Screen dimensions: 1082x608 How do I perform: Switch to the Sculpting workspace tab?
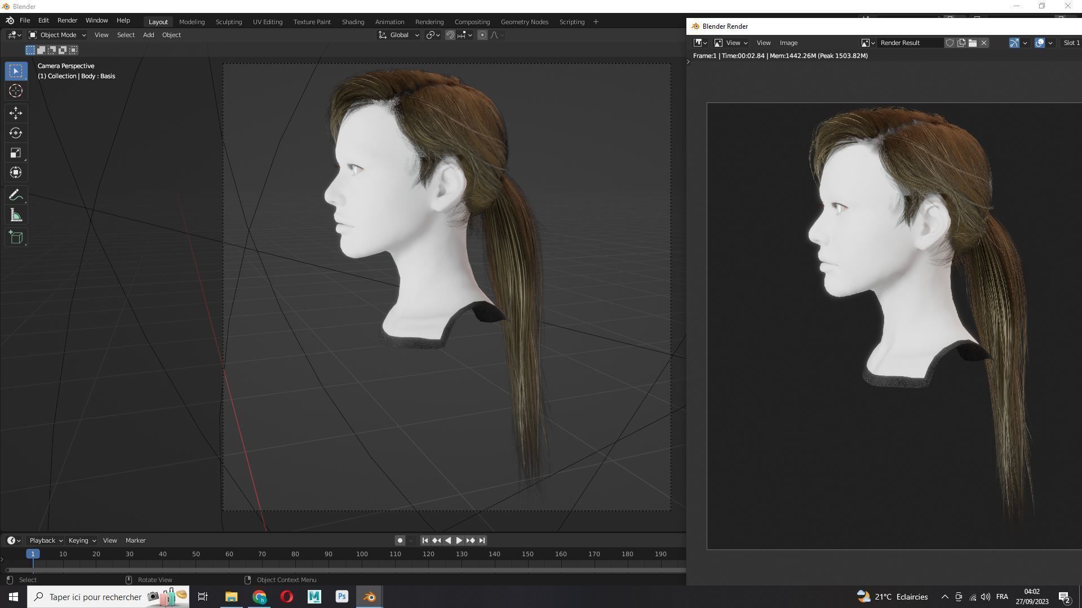click(229, 22)
